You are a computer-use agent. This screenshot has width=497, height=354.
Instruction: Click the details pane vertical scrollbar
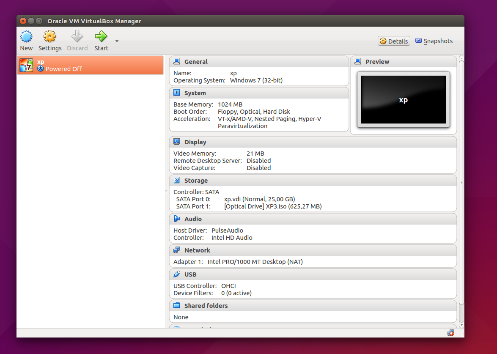click(x=461, y=182)
